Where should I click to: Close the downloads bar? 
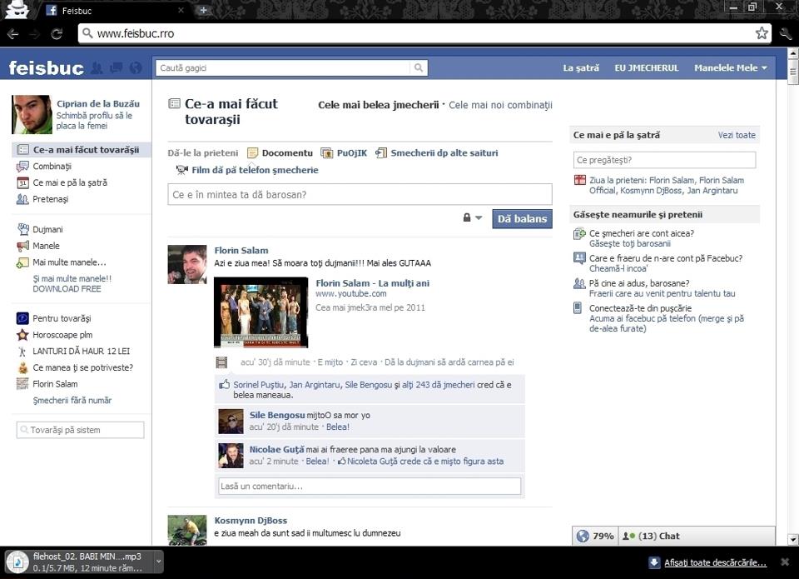785,562
